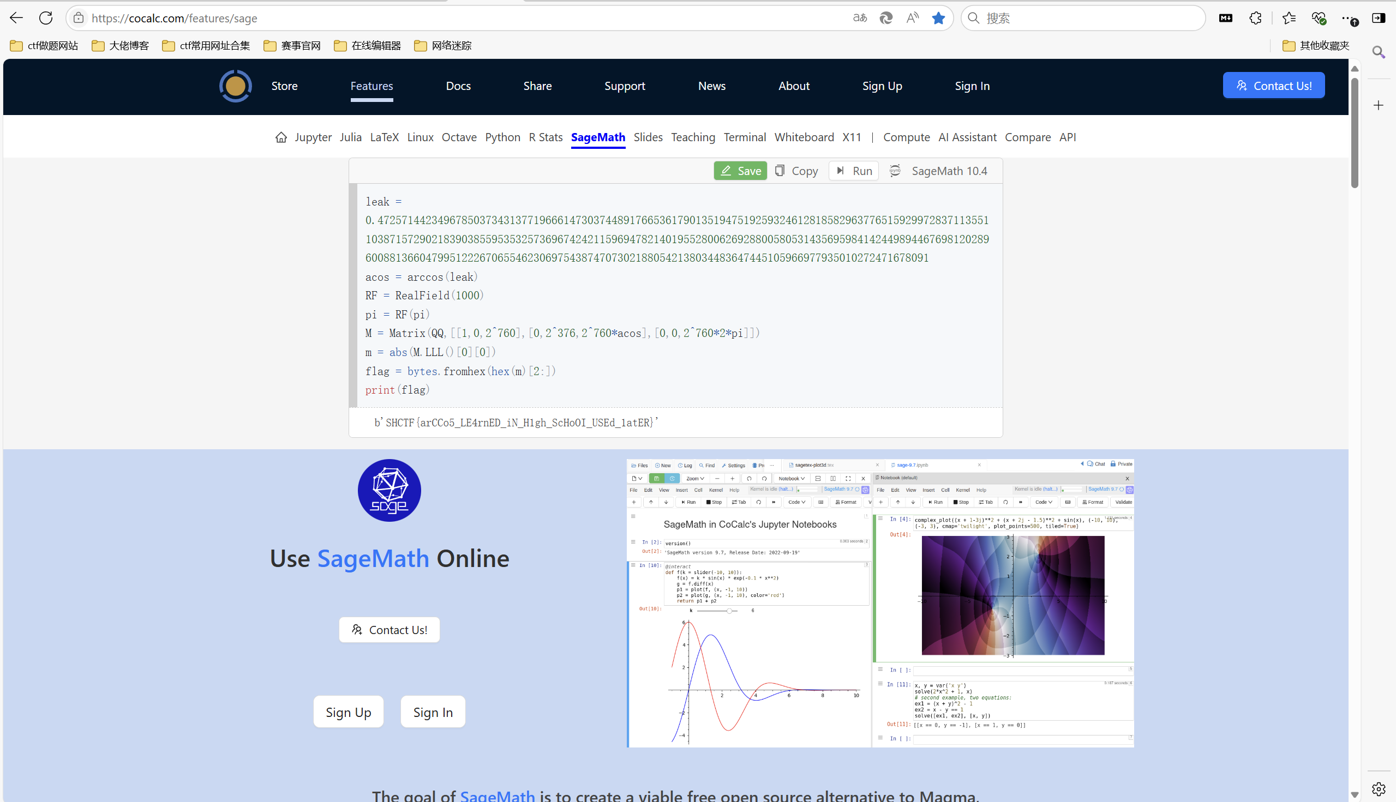Image resolution: width=1396 pixels, height=802 pixels.
Task: Open the About nav item
Action: [794, 86]
